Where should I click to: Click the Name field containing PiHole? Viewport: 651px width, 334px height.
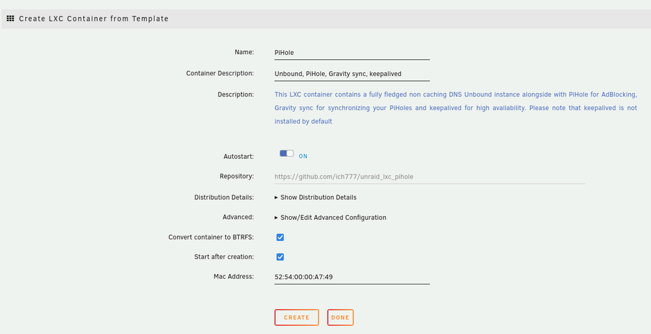click(352, 53)
